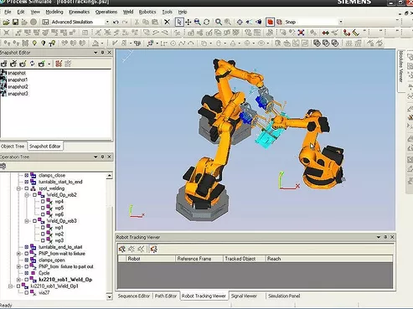The image size is (413, 309).
Task: Toggle checkbox for via27
Action: [27, 292]
